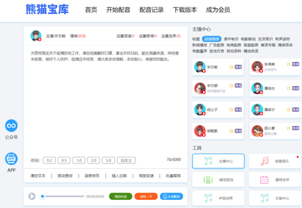Star anchor 张倩美 as favorite
The width and height of the screenshot is (302, 208).
tap(289, 64)
